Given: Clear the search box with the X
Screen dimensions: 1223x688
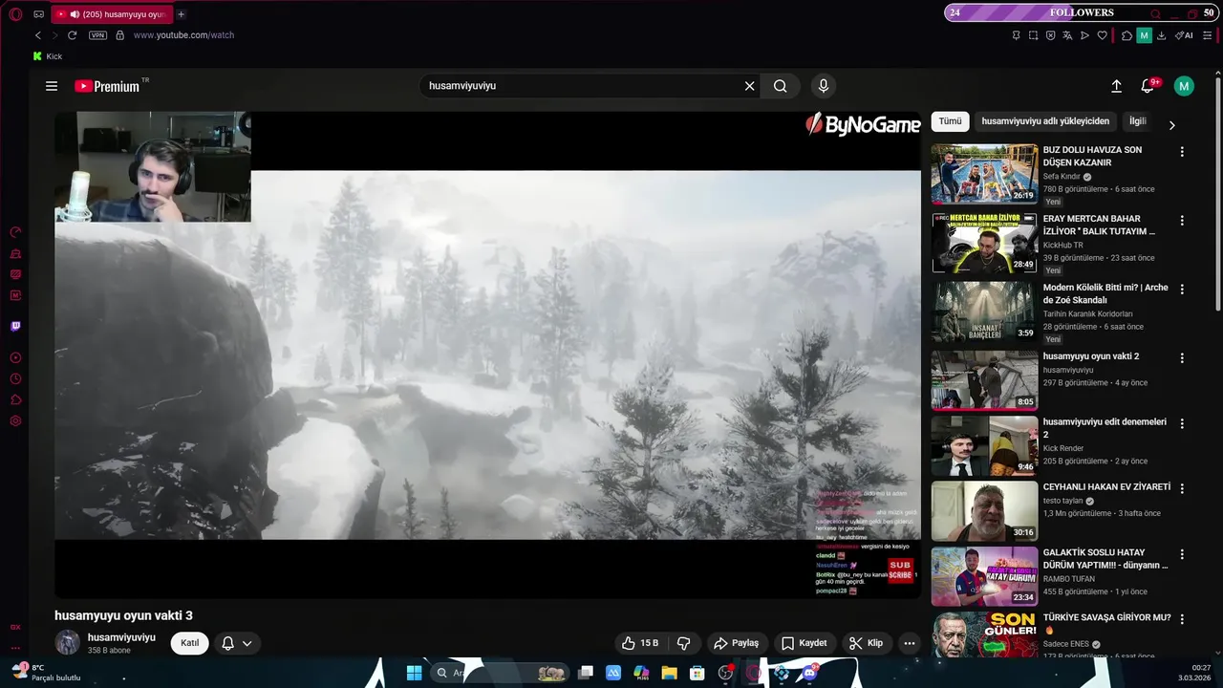Looking at the screenshot, I should coord(749,86).
